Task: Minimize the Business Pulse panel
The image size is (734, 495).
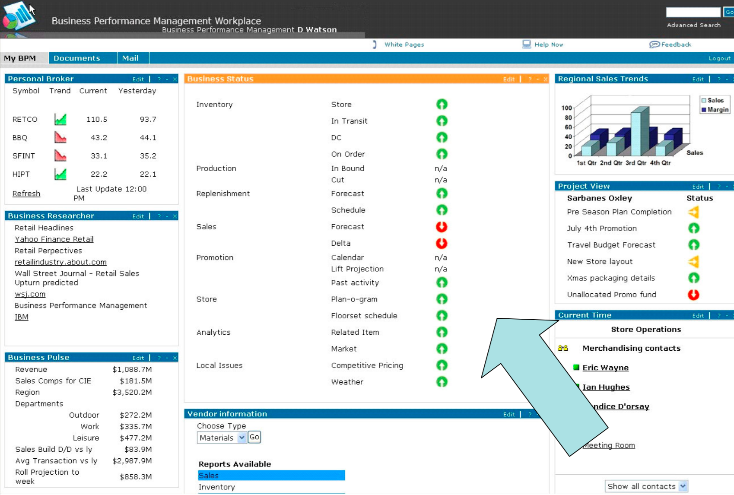Action: [x=167, y=358]
